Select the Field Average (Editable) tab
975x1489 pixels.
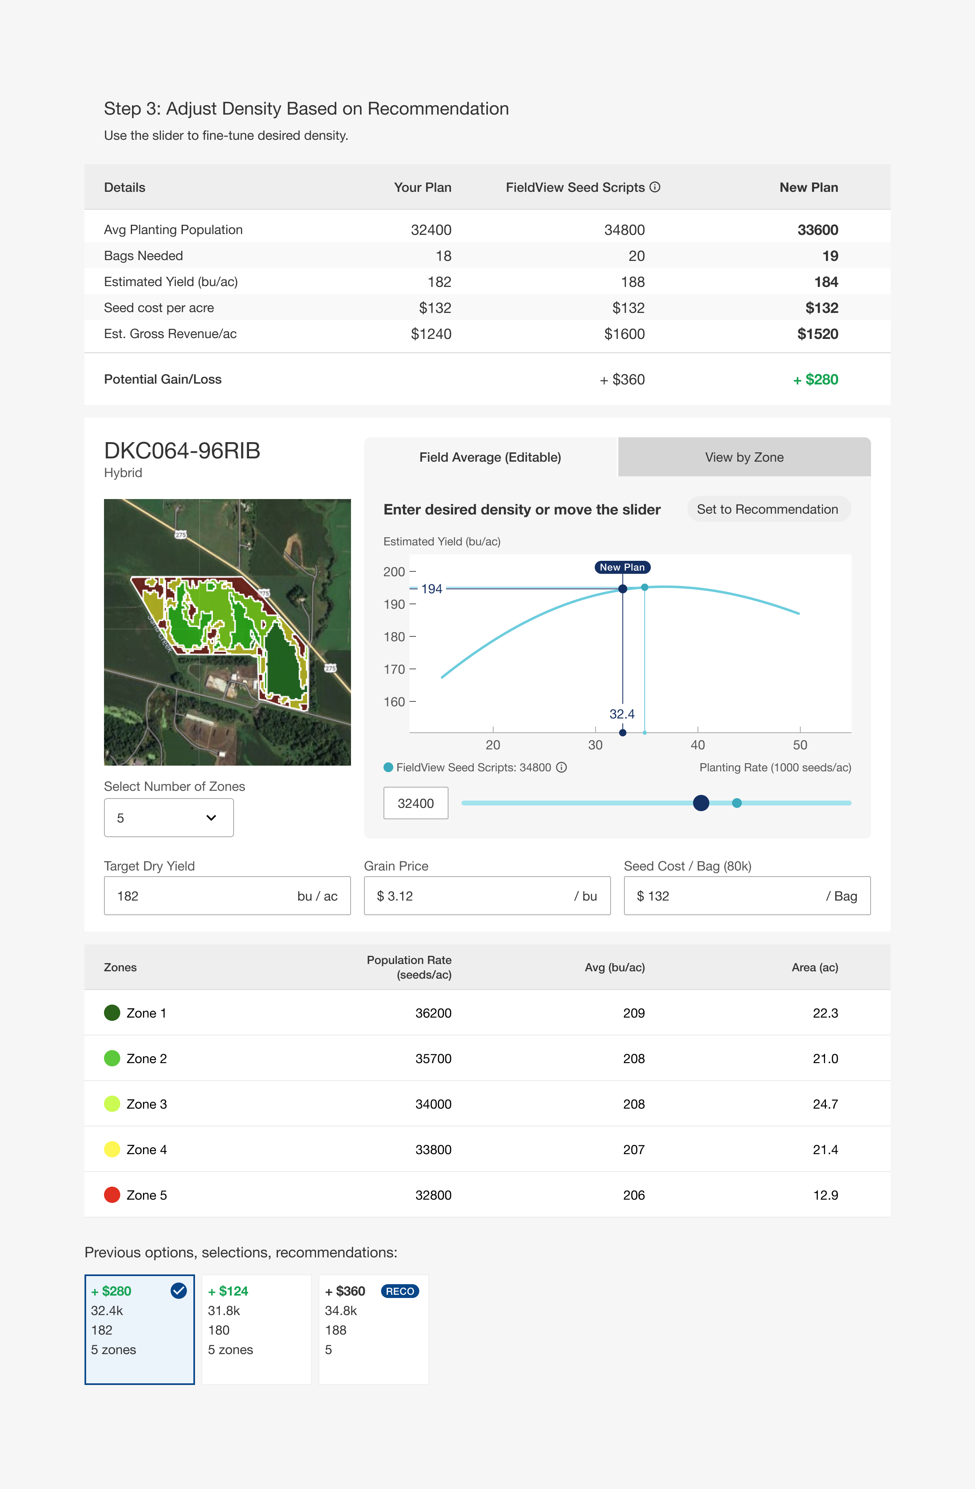point(490,457)
